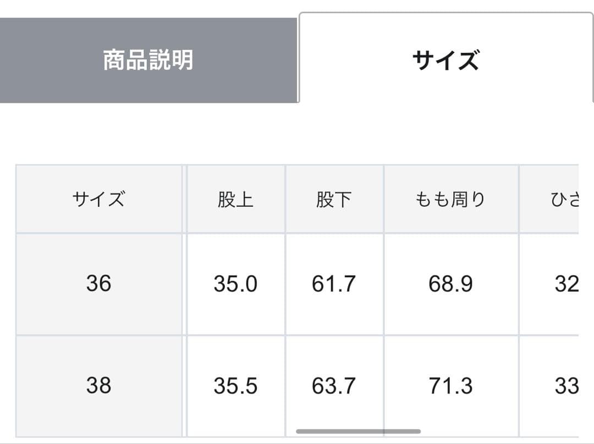The height and width of the screenshot is (444, 594).
Task: Click the サイズ column header
Action: tap(99, 199)
